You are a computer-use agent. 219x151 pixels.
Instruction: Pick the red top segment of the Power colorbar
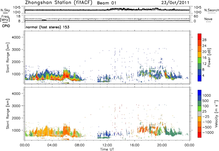pos(200,37)
